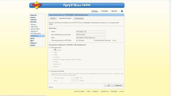Open Diagnose in the sidebar
Screen dimensions: 171x96
tap(33, 43)
